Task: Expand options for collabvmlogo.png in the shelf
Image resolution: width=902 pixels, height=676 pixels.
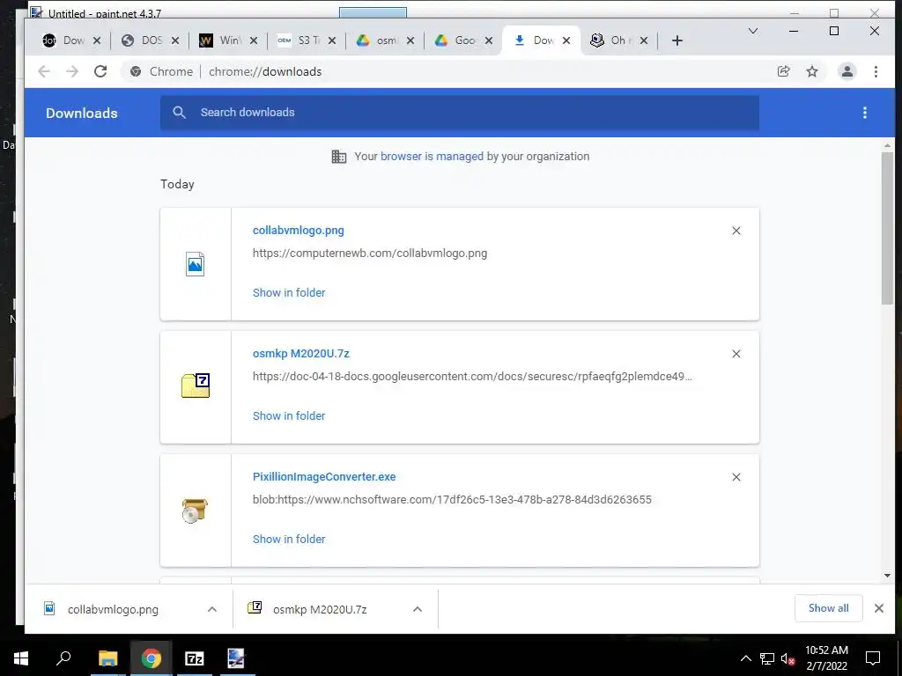Action: click(x=212, y=609)
